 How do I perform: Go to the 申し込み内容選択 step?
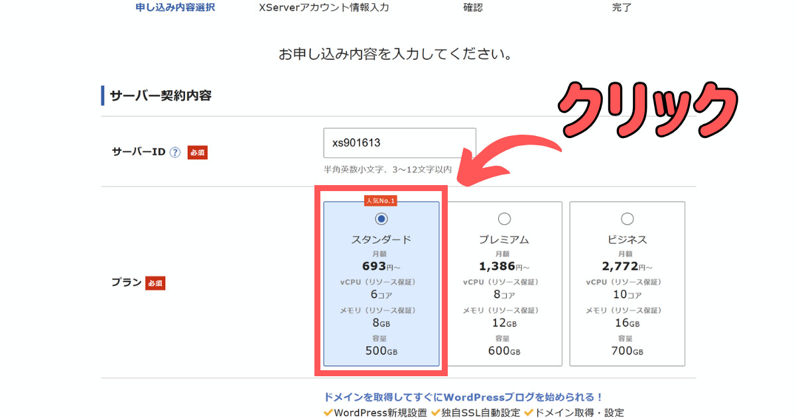[175, 8]
